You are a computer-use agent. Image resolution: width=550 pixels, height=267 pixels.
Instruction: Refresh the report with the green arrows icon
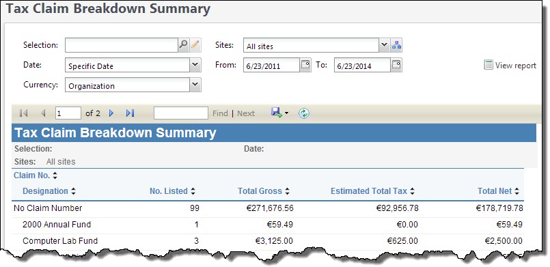(x=304, y=113)
